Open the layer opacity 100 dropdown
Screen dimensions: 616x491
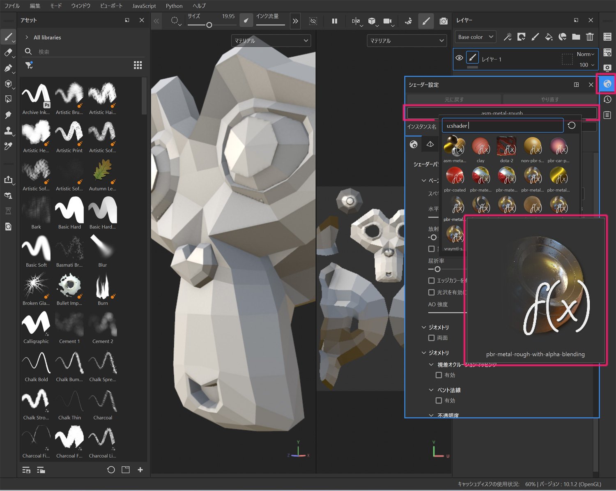(x=587, y=65)
